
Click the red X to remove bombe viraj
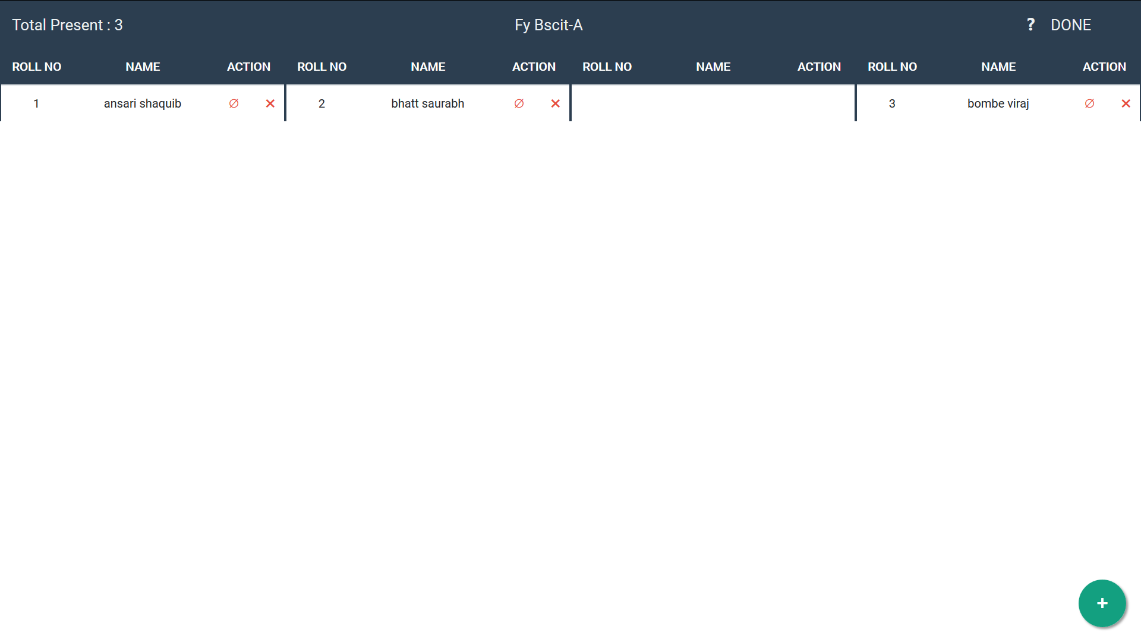(1126, 103)
